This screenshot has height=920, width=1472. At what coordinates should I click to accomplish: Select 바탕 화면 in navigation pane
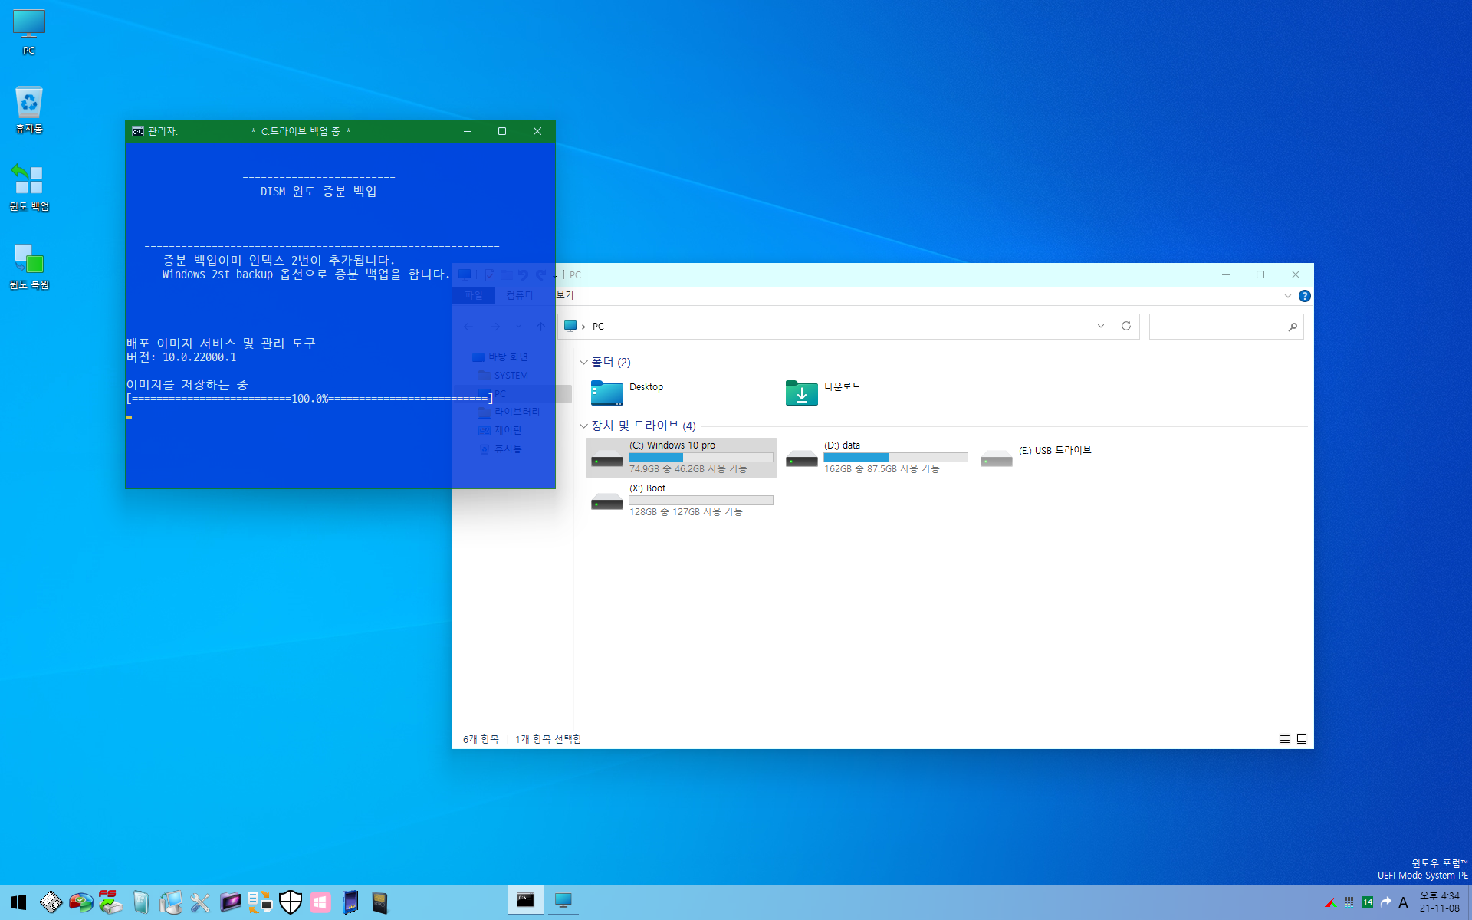(508, 356)
